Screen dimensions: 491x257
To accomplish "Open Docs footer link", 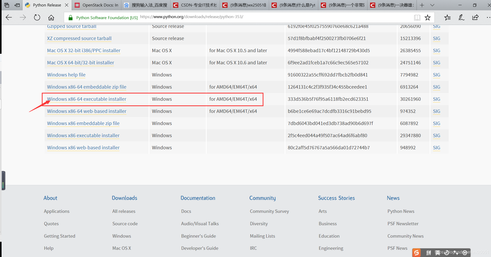I will click(186, 211).
